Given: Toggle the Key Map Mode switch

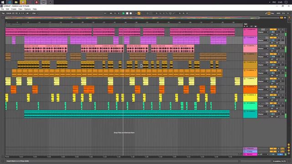Looking at the screenshot, I should pos(272,13).
